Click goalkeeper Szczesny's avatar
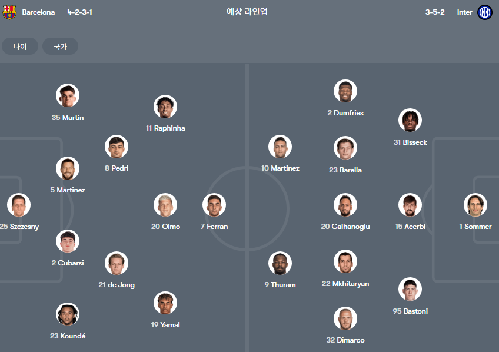Image resolution: width=499 pixels, height=352 pixels. point(19,205)
